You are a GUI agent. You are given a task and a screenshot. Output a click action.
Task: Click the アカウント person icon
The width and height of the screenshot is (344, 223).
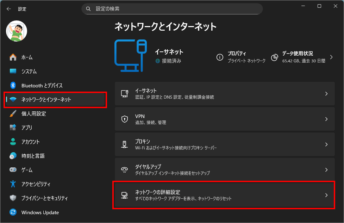(13, 142)
